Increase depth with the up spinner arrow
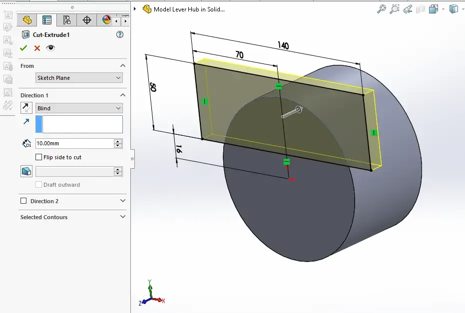The height and width of the screenshot is (313, 465). pyautogui.click(x=118, y=141)
